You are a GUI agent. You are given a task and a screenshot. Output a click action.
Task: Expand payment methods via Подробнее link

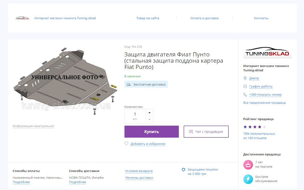point(21,182)
